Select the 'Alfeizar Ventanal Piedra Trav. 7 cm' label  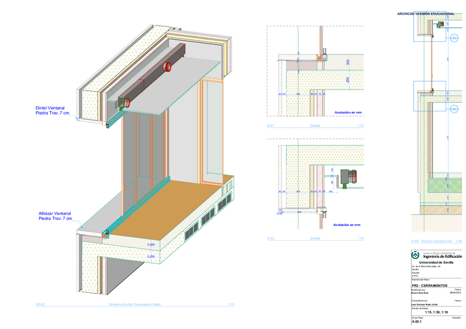(55, 215)
